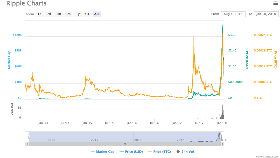Click the Price (BTC) axis title
This screenshot has height=158, width=280.
[x=276, y=60]
